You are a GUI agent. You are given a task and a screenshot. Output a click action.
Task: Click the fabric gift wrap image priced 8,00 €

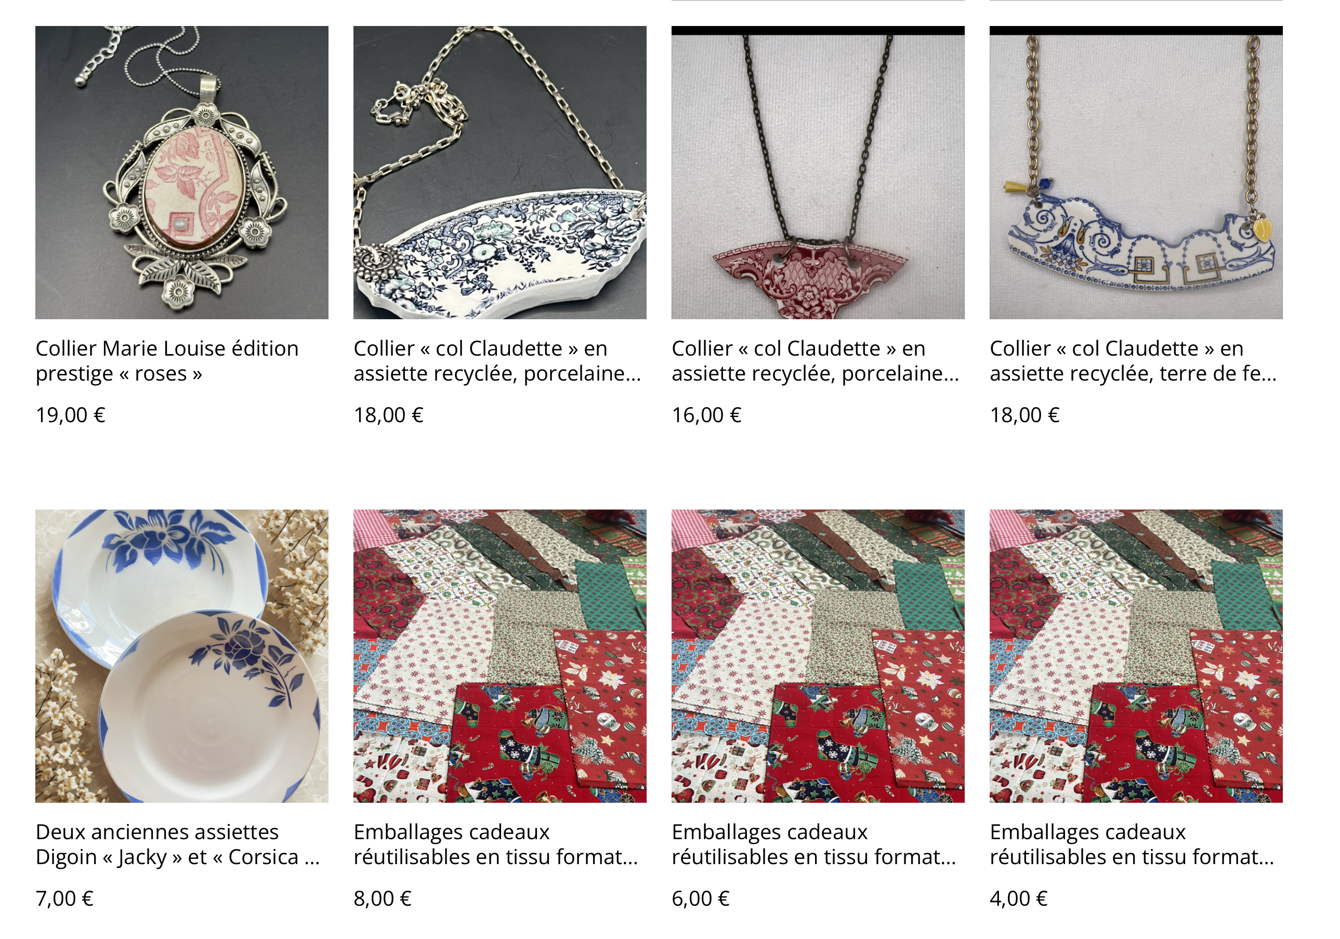[x=500, y=656]
